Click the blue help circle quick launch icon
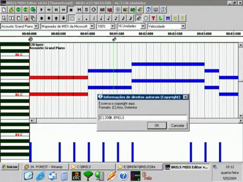This screenshot has width=243, height=182. pyautogui.click(x=123, y=176)
